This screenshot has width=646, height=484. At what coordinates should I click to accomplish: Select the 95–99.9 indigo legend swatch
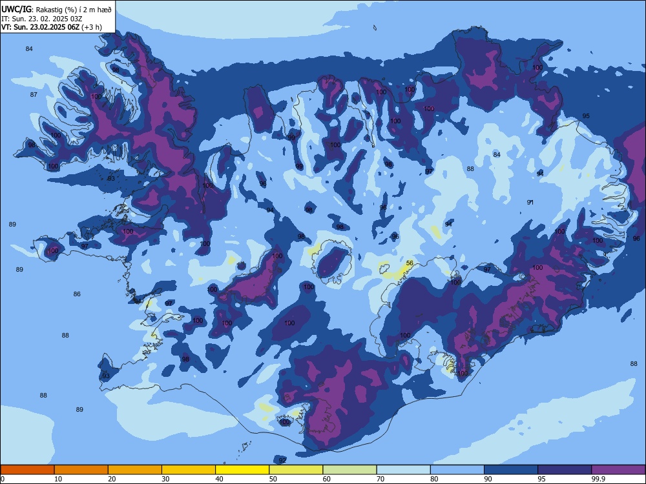[x=565, y=470]
